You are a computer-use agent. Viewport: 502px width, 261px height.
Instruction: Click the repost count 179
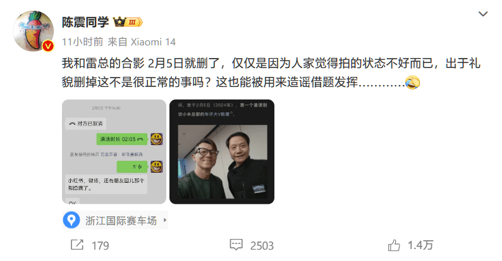click(x=100, y=246)
